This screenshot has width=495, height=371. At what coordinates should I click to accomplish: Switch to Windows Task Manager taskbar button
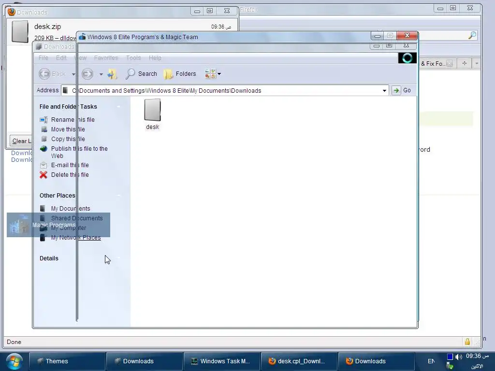[221, 361]
